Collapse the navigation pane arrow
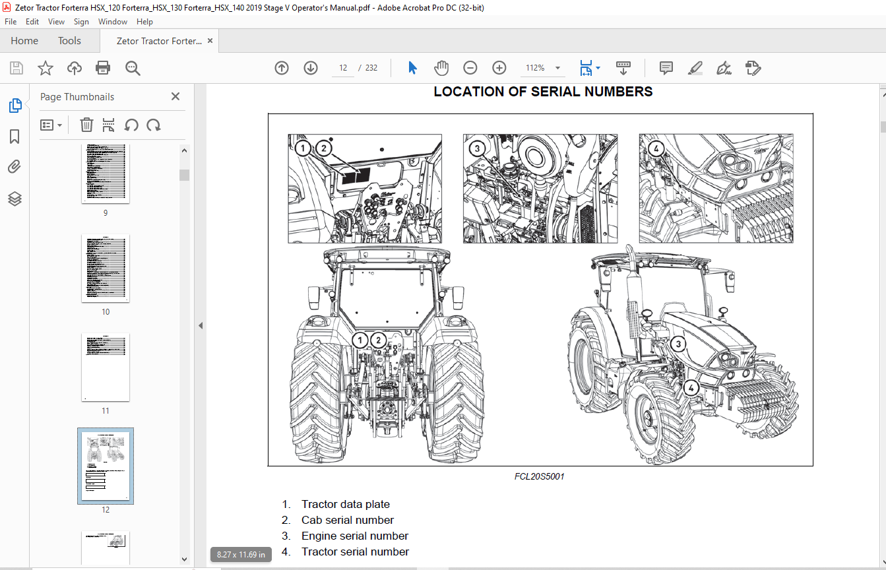886x570 pixels. click(x=201, y=325)
